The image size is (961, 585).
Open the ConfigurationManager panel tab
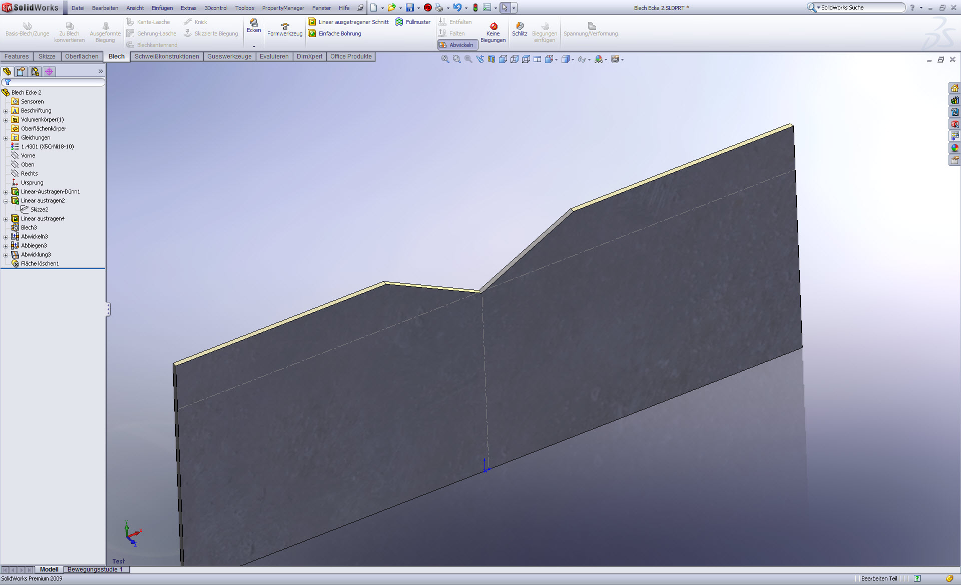[x=35, y=71]
